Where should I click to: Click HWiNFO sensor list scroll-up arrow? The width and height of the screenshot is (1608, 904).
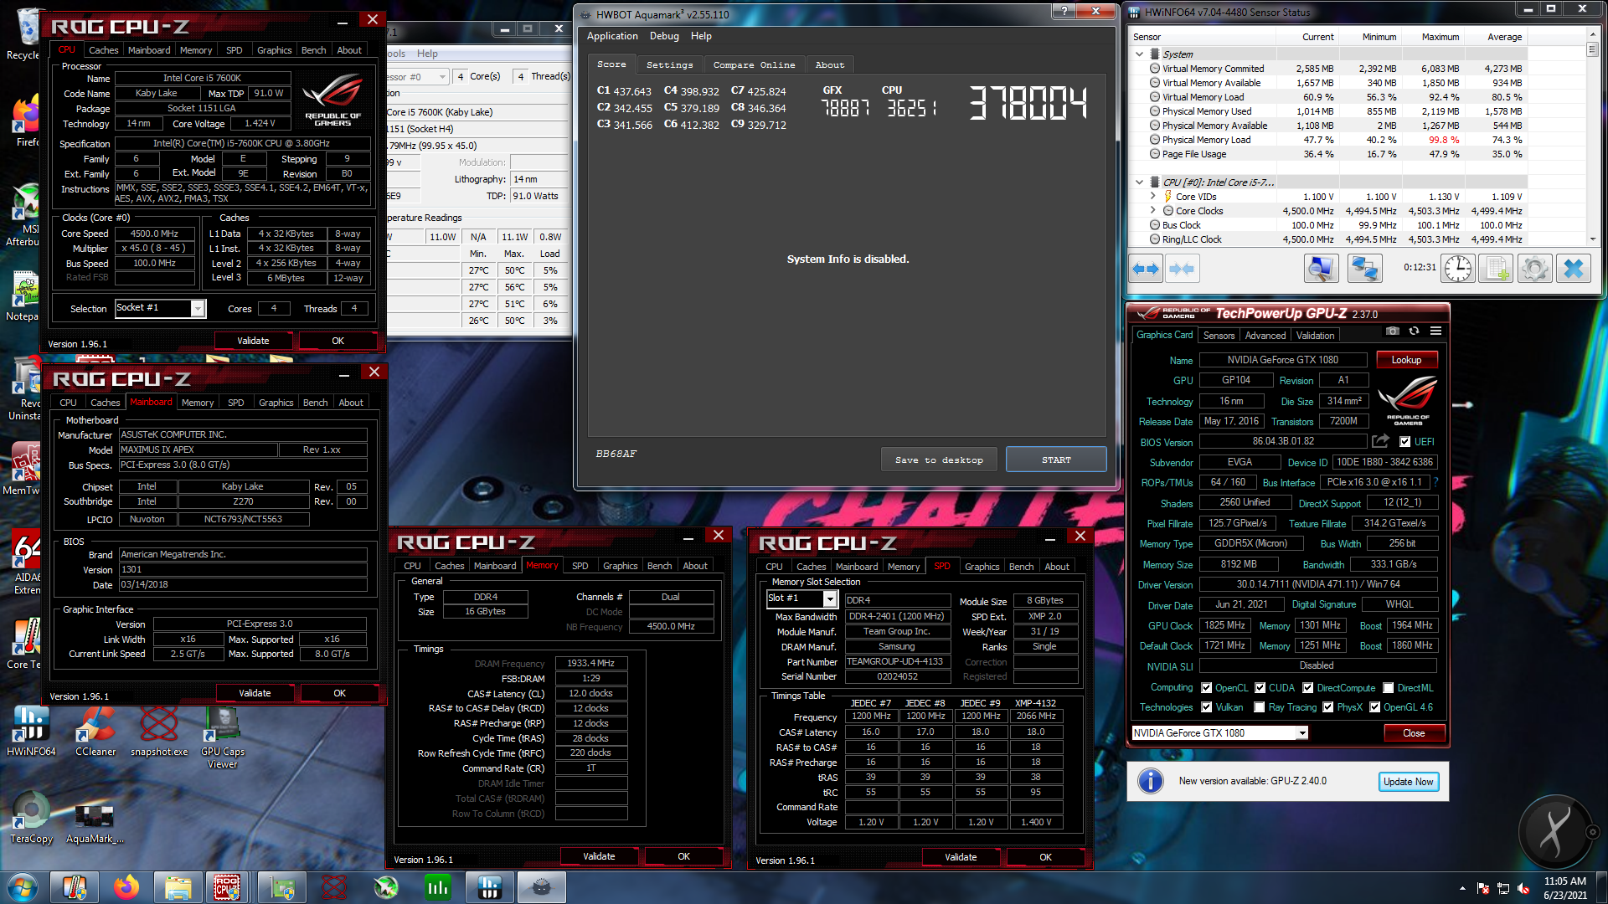pos(1592,36)
